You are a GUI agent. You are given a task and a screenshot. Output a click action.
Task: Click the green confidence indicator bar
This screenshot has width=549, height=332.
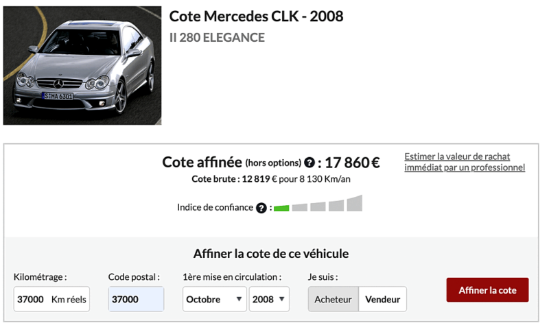[281, 208]
